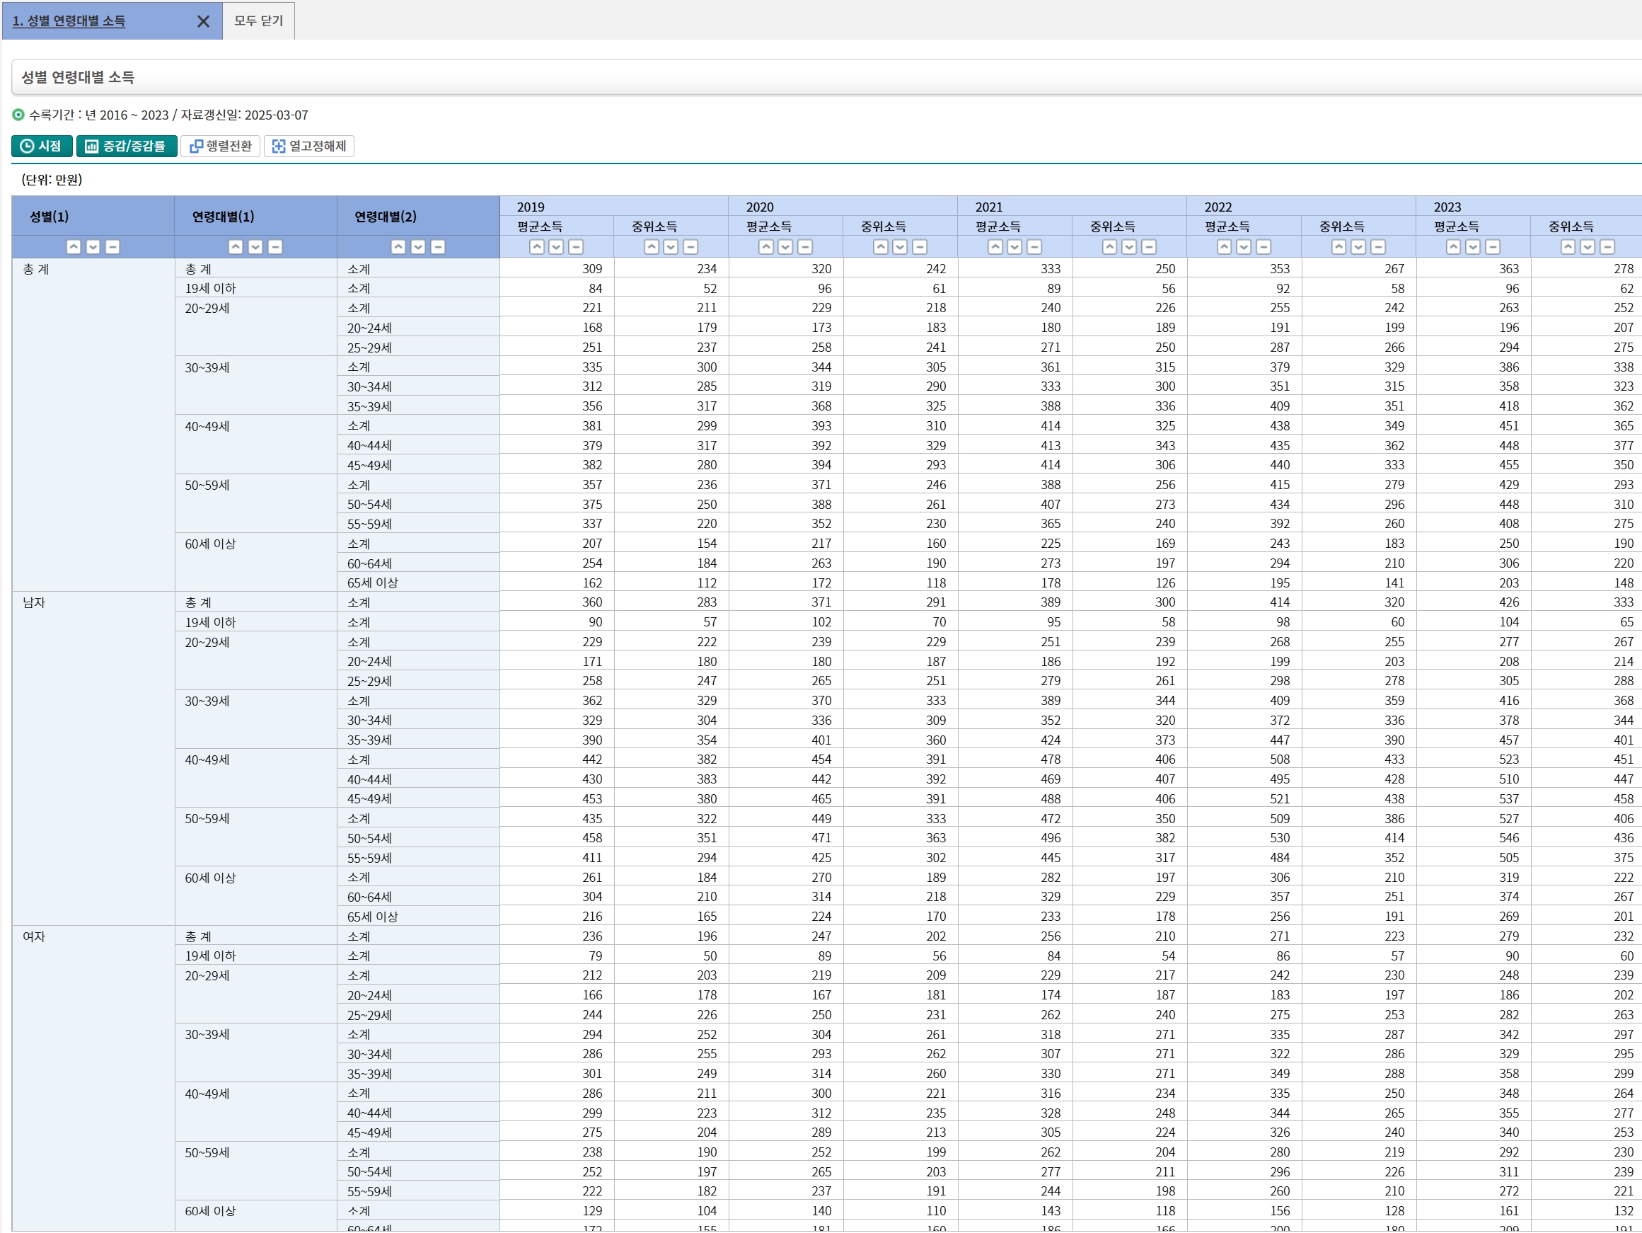Sort 2022 중위소득 column ascending
Image resolution: width=1642 pixels, height=1233 pixels.
(x=1339, y=246)
